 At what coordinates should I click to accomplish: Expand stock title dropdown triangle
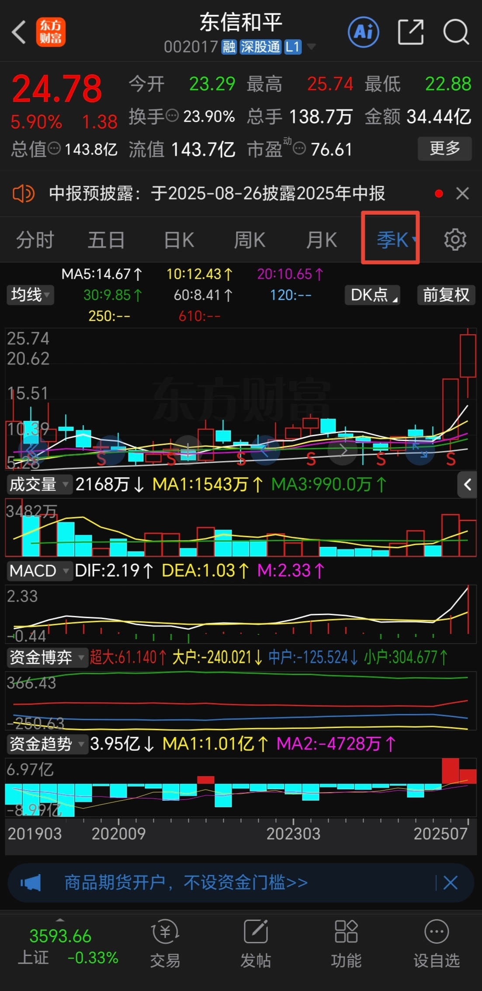pos(312,46)
